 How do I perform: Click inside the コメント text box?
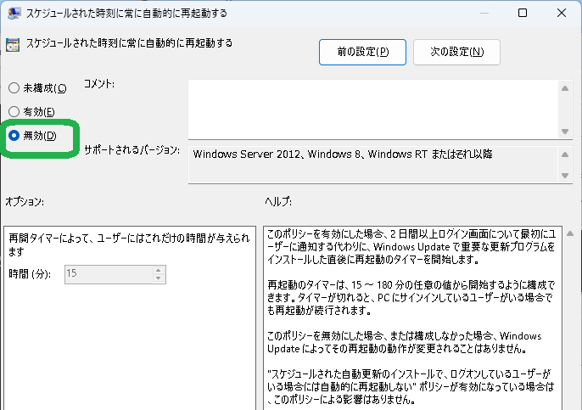point(373,107)
